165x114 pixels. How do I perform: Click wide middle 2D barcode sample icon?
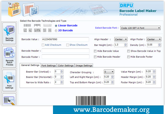37,30
